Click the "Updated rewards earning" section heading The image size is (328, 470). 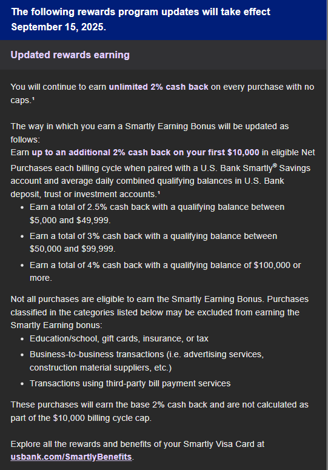tap(70, 55)
